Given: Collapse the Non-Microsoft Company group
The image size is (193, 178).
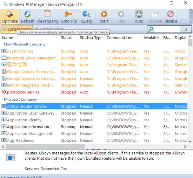Looking at the screenshot, I should 25,44.
